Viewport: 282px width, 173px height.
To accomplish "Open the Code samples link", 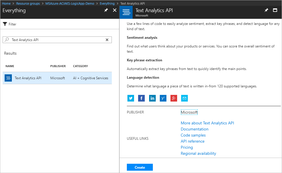I will coord(193,135).
